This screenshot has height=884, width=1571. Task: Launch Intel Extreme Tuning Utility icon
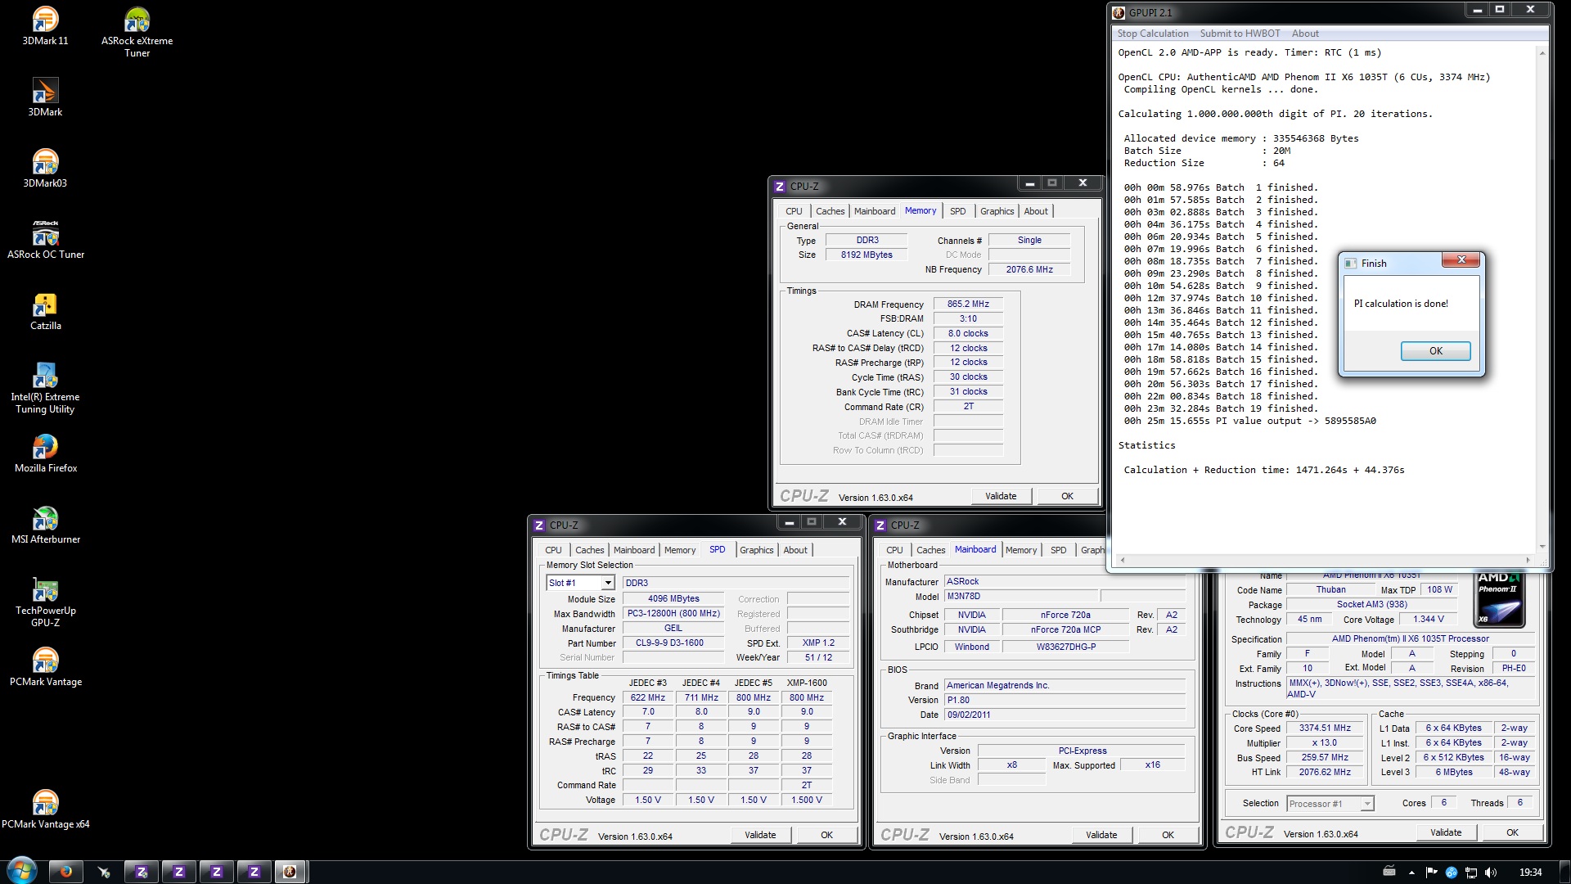coord(45,388)
